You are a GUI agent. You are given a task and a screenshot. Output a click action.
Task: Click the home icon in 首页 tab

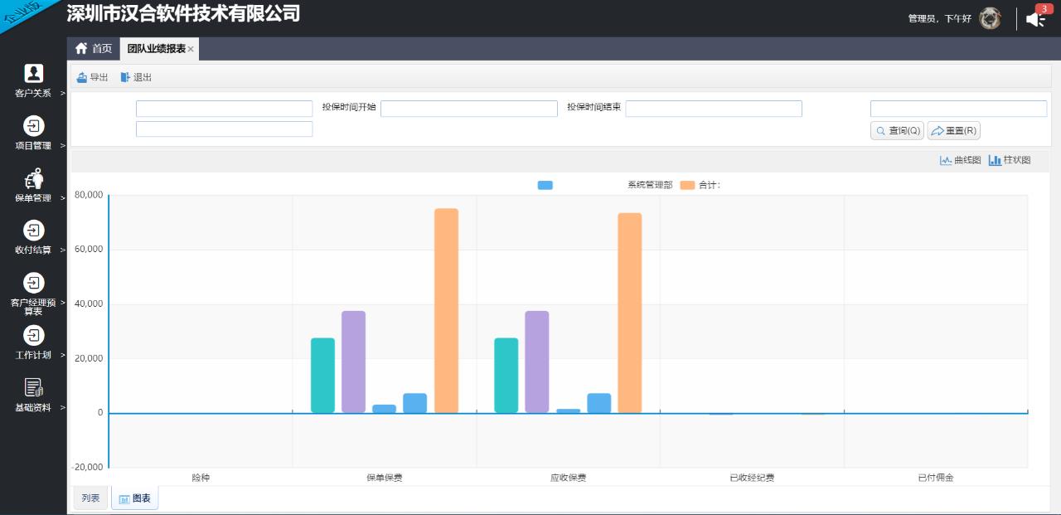pyautogui.click(x=81, y=48)
